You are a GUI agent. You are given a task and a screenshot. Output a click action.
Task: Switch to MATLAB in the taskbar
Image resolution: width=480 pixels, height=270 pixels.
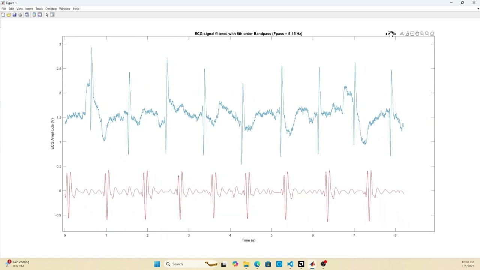pos(312,264)
